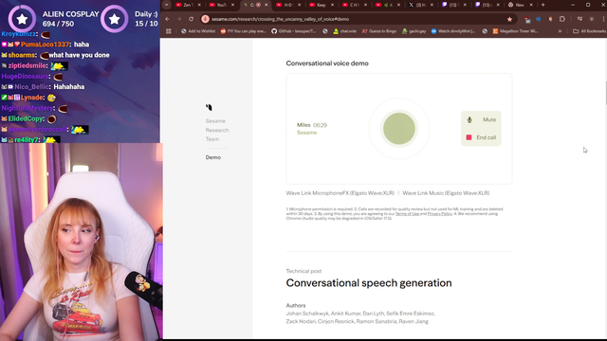Click the Sesame logo icon in sidebar
Viewport: 607px width, 341px height.
pyautogui.click(x=209, y=107)
